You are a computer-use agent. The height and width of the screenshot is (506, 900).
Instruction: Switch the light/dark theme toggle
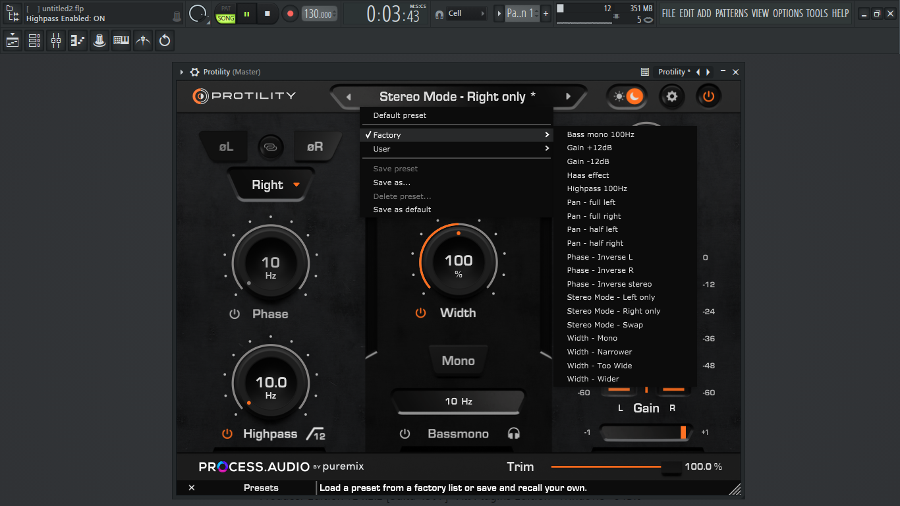[627, 97]
